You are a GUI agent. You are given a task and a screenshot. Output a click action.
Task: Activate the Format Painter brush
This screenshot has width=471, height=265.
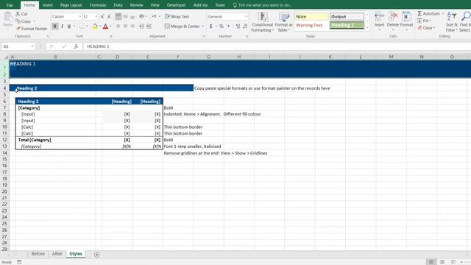[18, 29]
